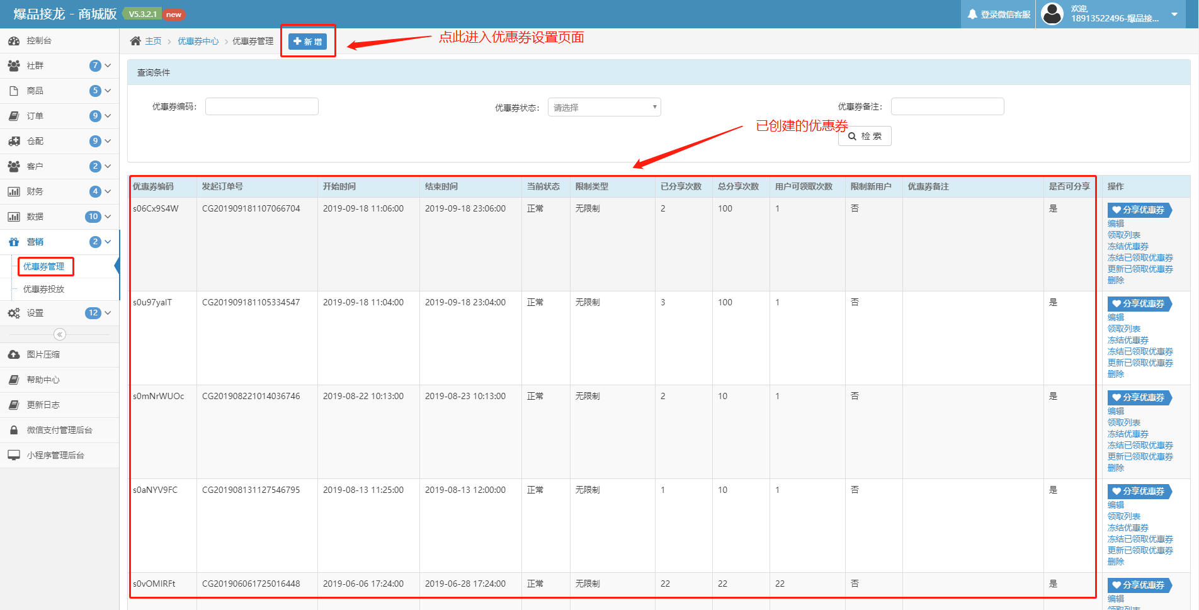This screenshot has height=610, width=1199.
Task: Click 编辑 for coupon s06Cx9S4W
Action: 1115,223
